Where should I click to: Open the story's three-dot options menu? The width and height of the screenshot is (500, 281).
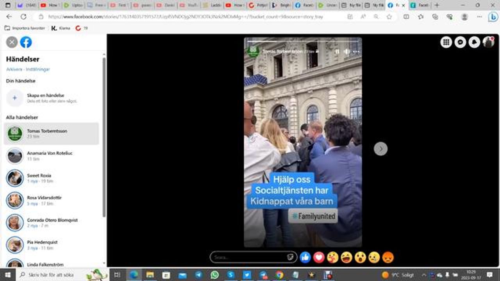coord(356,52)
